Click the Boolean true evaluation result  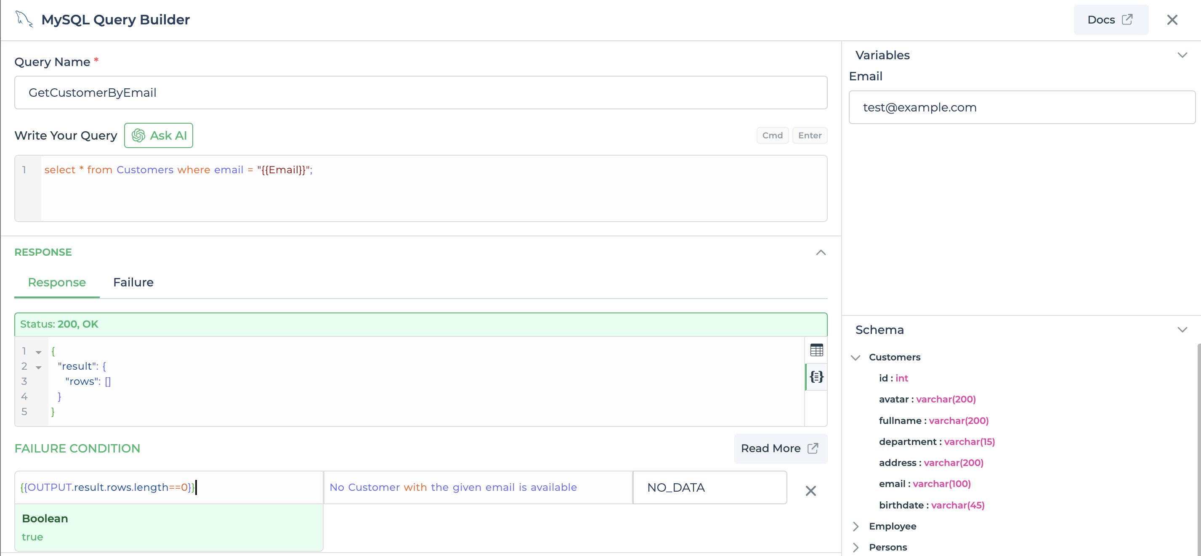pos(169,527)
